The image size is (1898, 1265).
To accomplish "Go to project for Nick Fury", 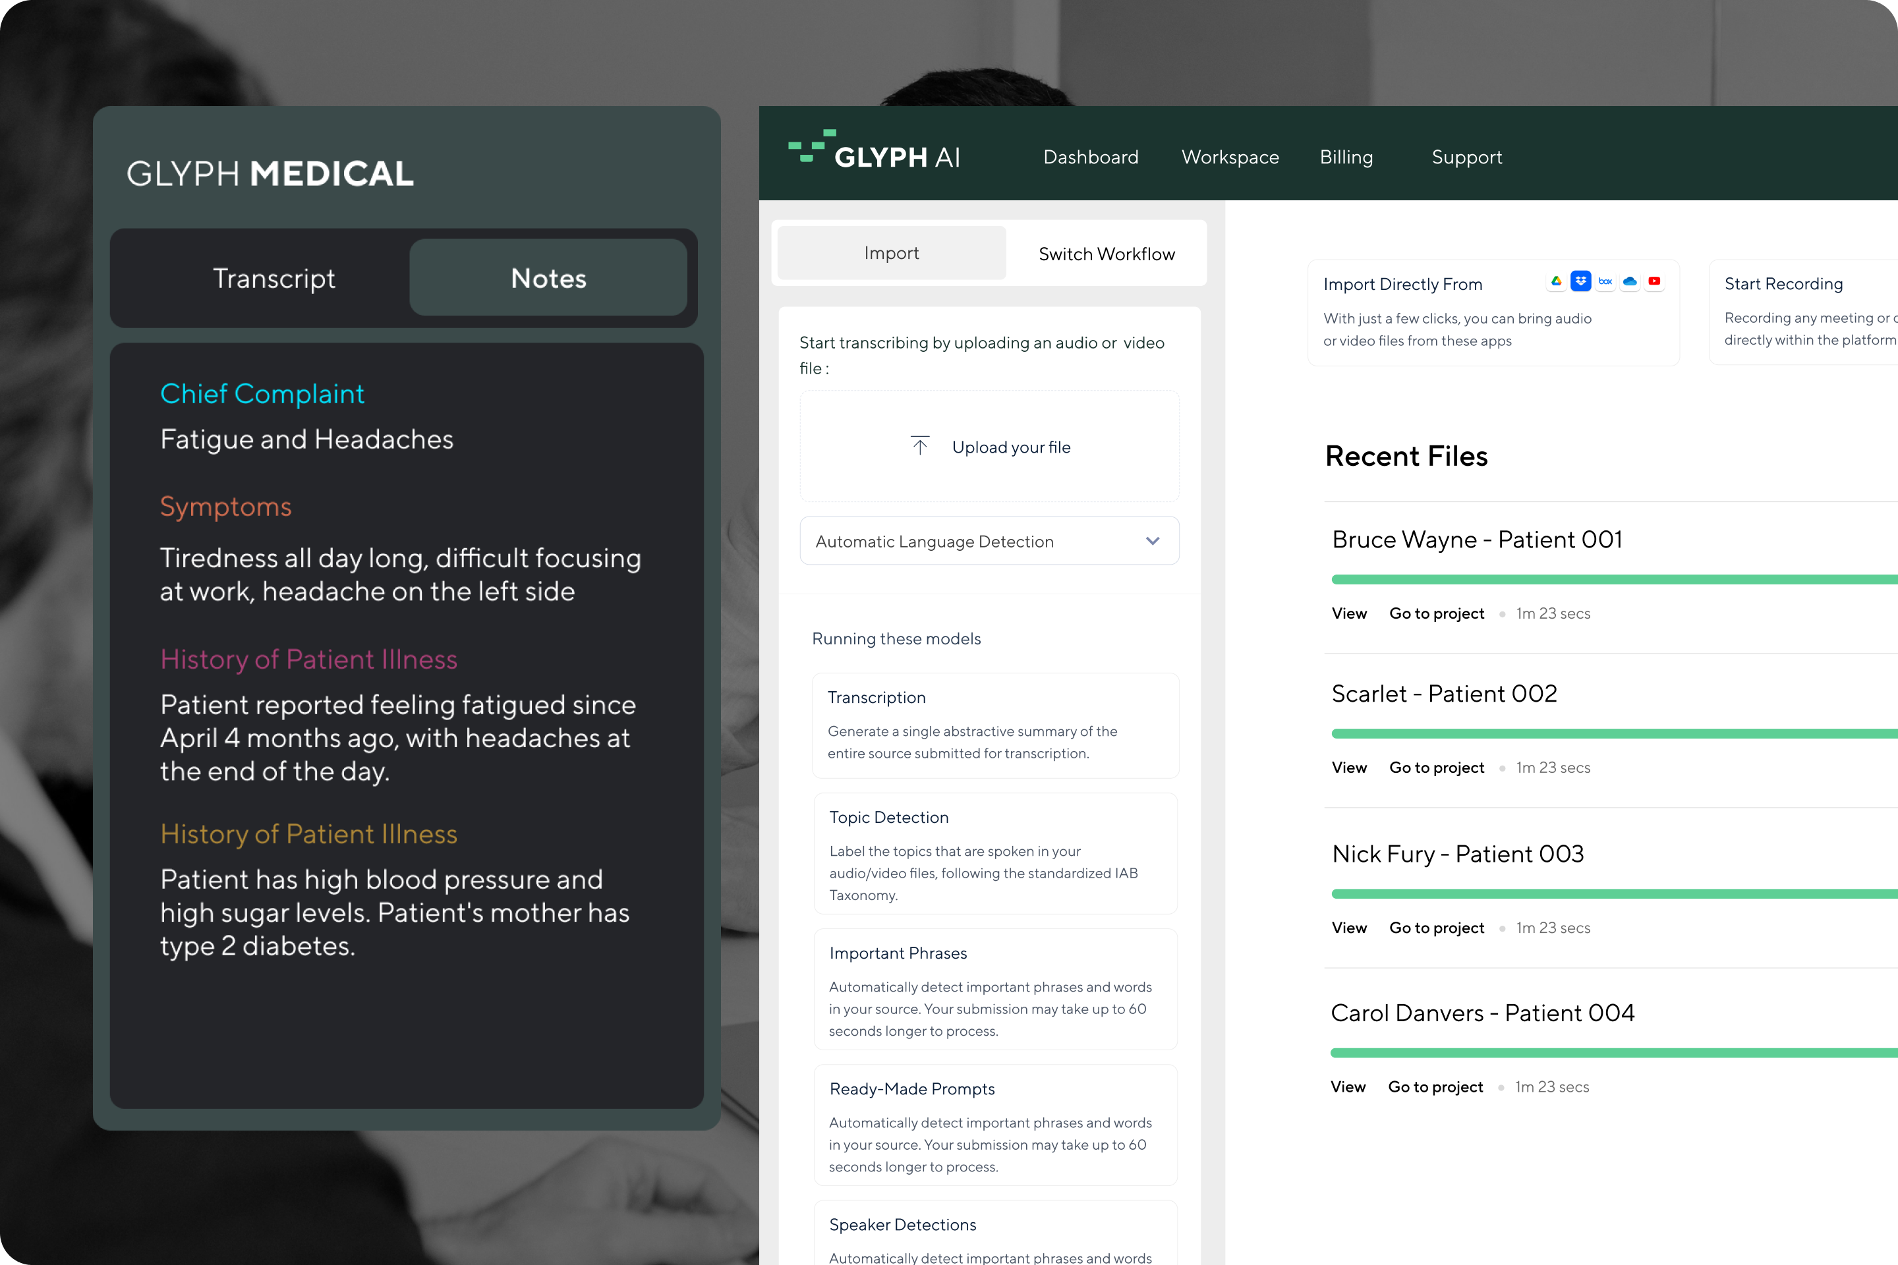I will [1437, 927].
